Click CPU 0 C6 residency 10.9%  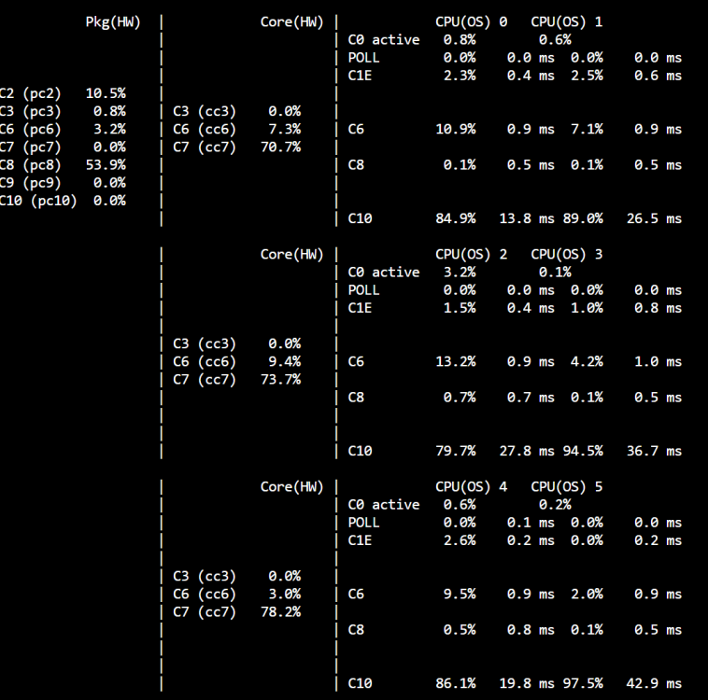point(455,129)
